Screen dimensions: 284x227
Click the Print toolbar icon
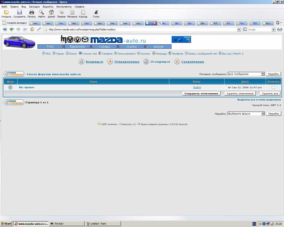pyautogui.click(x=32, y=12)
